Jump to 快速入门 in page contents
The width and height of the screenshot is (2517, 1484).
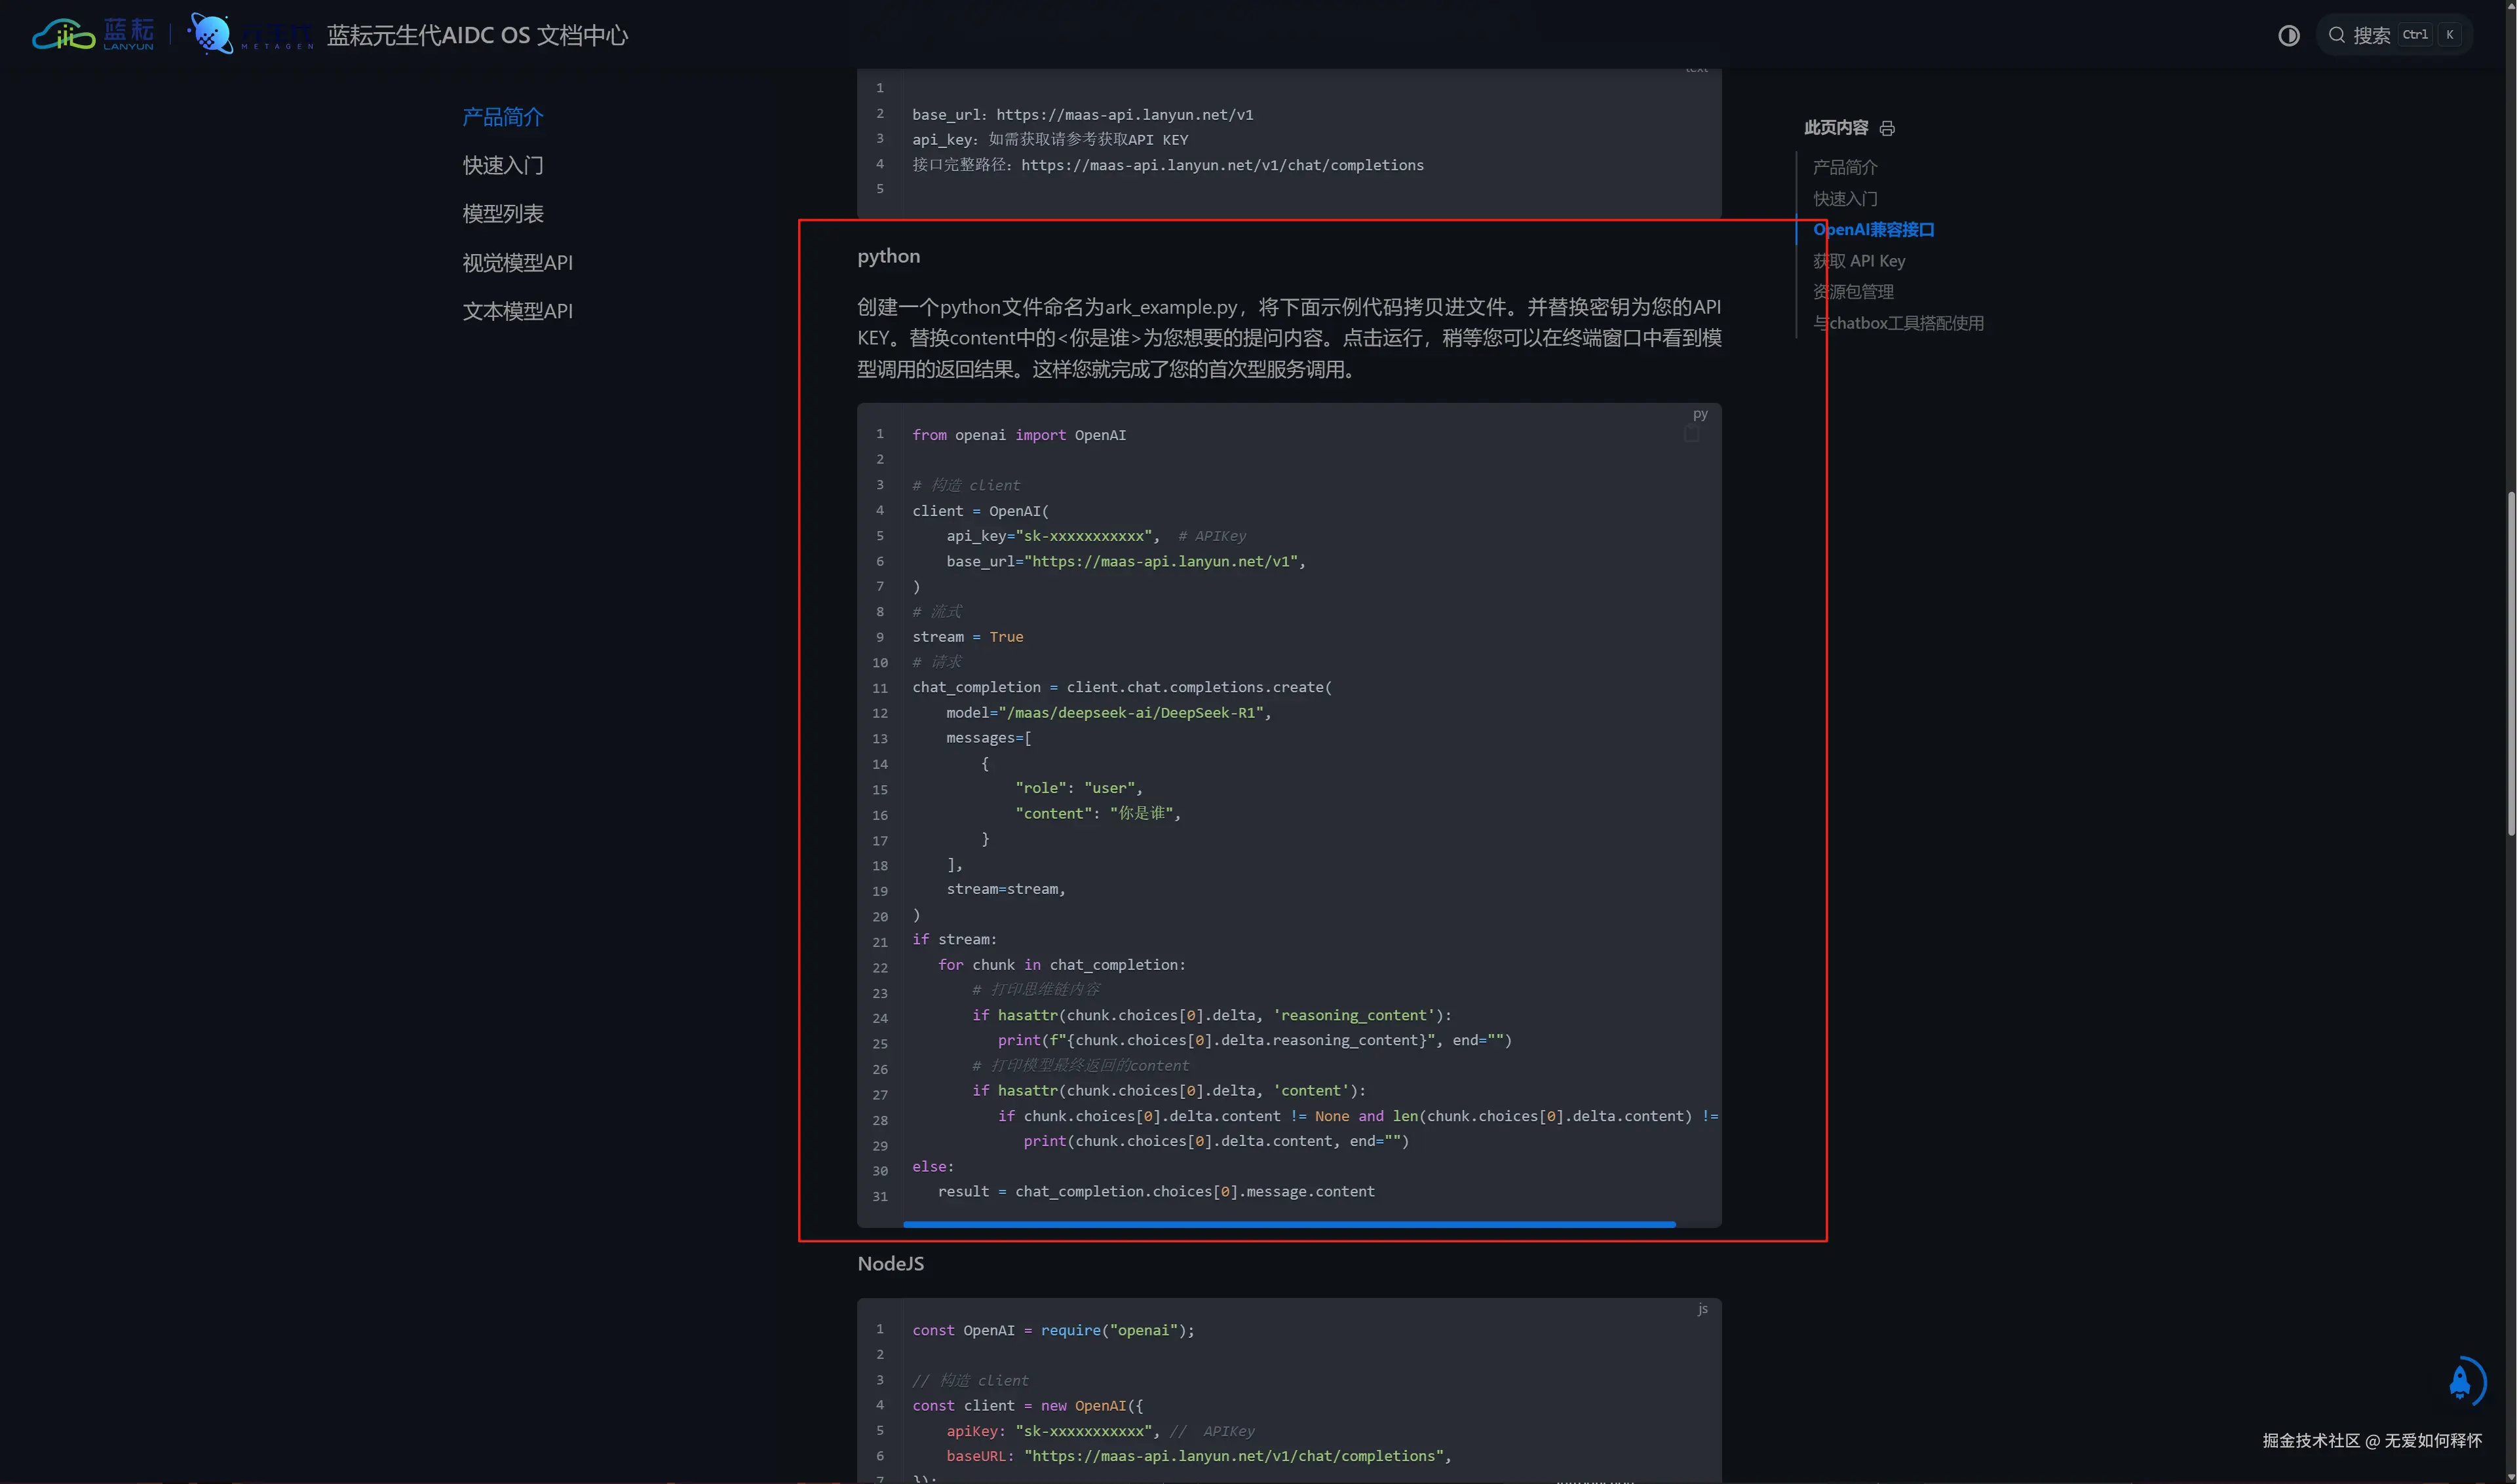click(x=1845, y=199)
